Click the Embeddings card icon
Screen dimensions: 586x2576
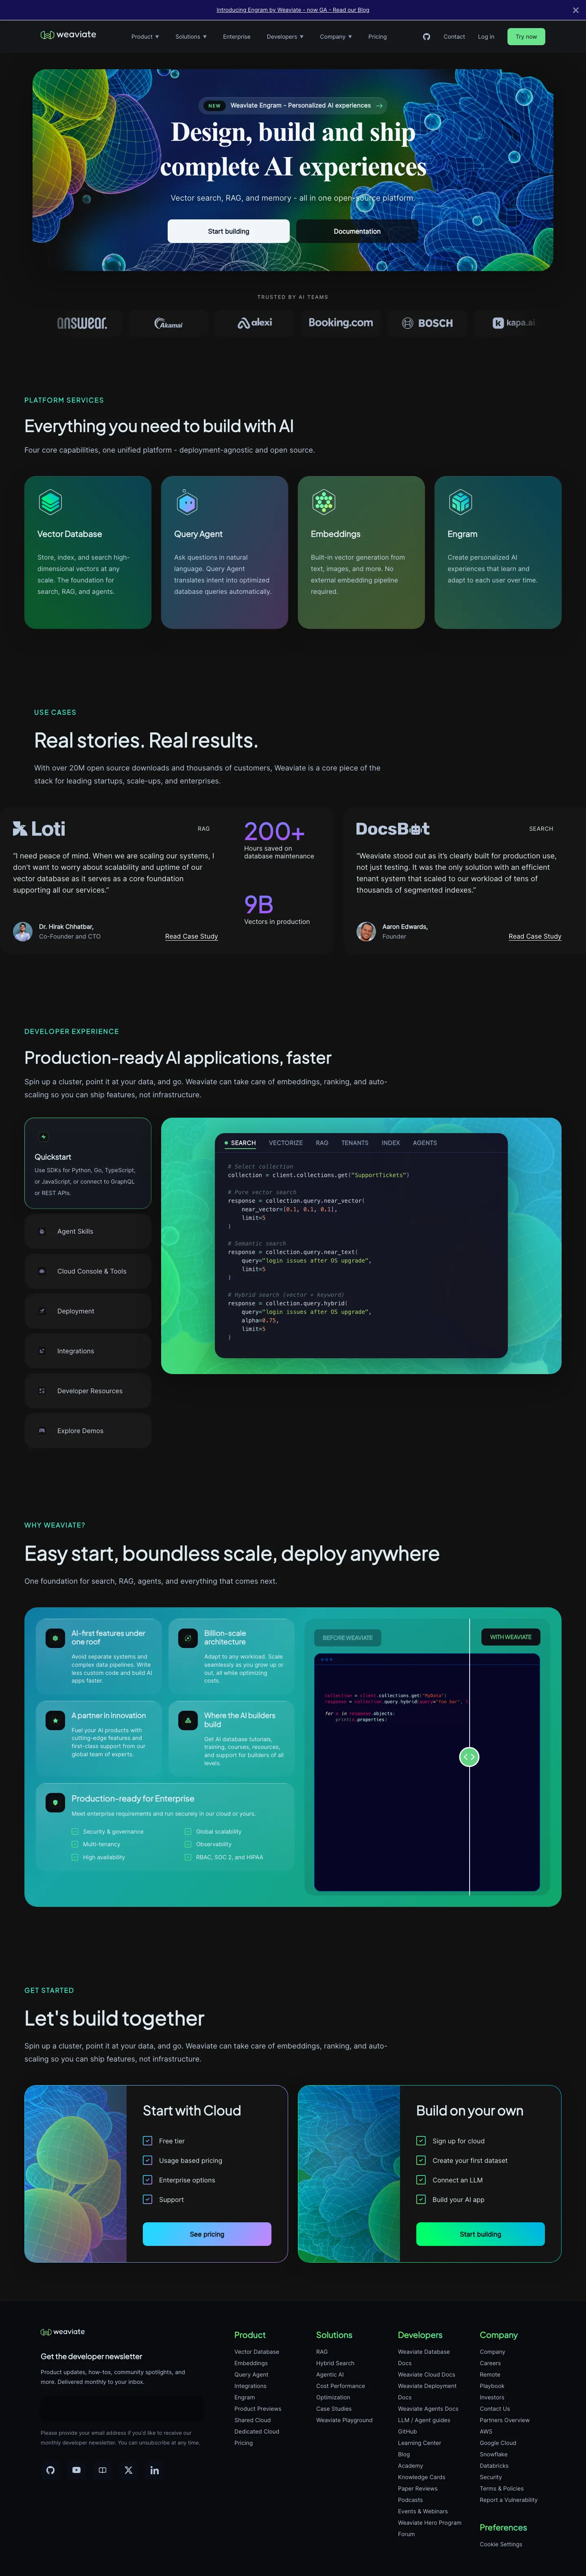click(x=323, y=501)
